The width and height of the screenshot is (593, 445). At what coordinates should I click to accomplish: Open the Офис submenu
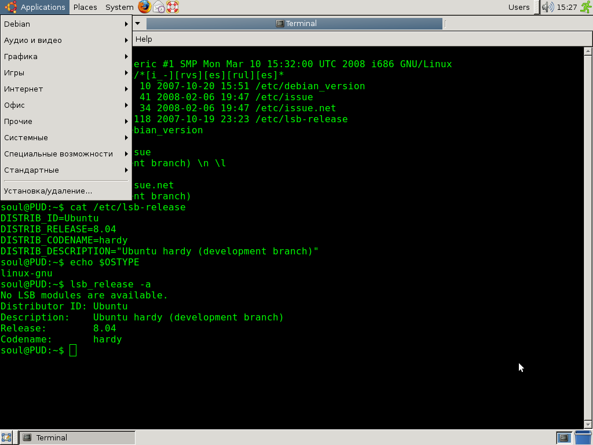tap(66, 105)
